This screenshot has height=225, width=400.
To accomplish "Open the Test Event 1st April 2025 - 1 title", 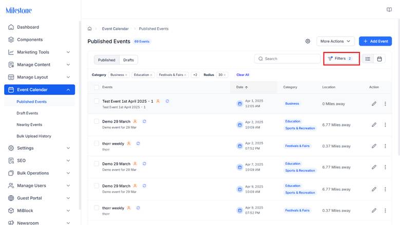I will point(127,101).
